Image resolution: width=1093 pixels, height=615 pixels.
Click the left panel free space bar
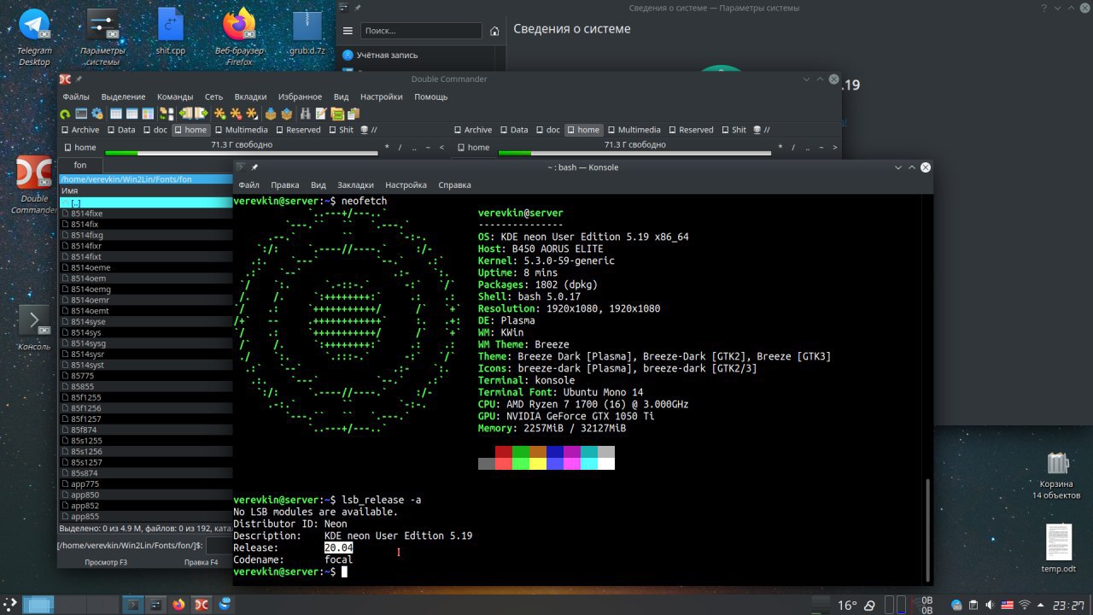click(241, 154)
